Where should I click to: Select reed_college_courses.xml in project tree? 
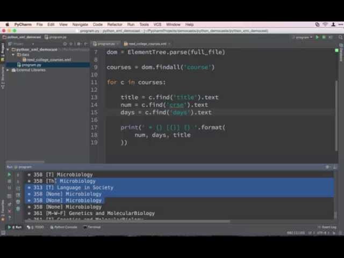47,60
